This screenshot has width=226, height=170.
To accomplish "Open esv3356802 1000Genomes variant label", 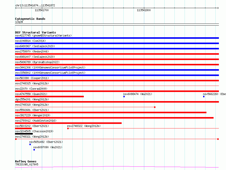I will [50, 73].
